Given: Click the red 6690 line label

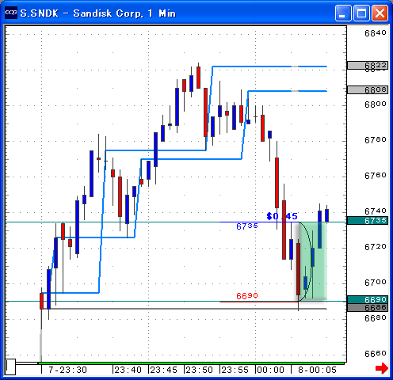Looking at the screenshot, I should tap(247, 296).
